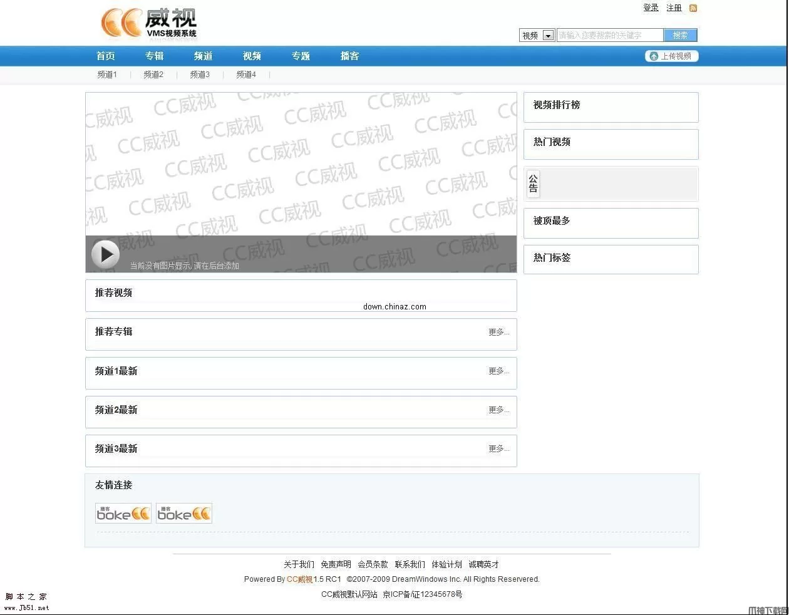Click the CC威视 logo
The height and width of the screenshot is (615, 789).
click(149, 23)
